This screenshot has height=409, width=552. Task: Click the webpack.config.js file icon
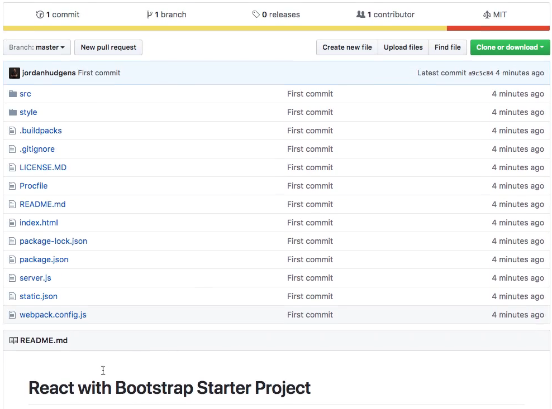click(x=12, y=314)
